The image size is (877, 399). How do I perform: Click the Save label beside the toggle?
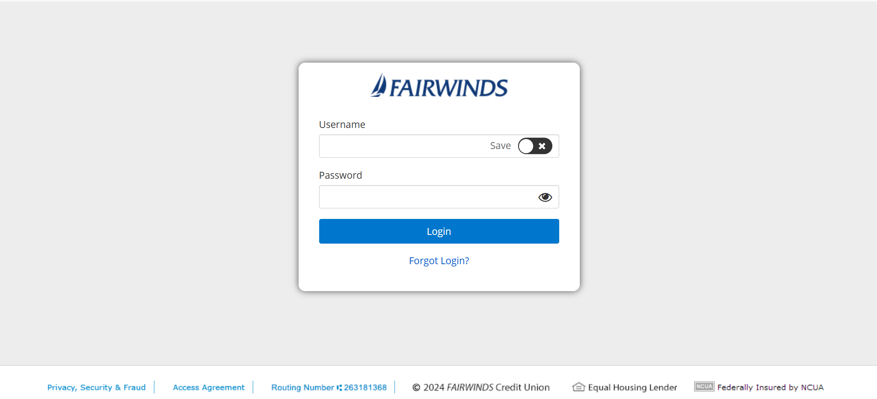500,146
